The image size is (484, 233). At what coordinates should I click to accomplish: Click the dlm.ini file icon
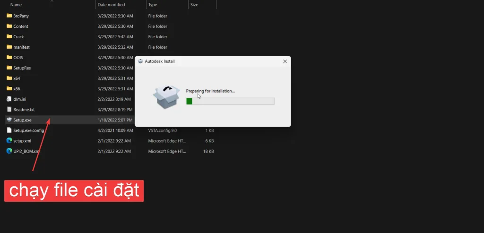pos(9,99)
